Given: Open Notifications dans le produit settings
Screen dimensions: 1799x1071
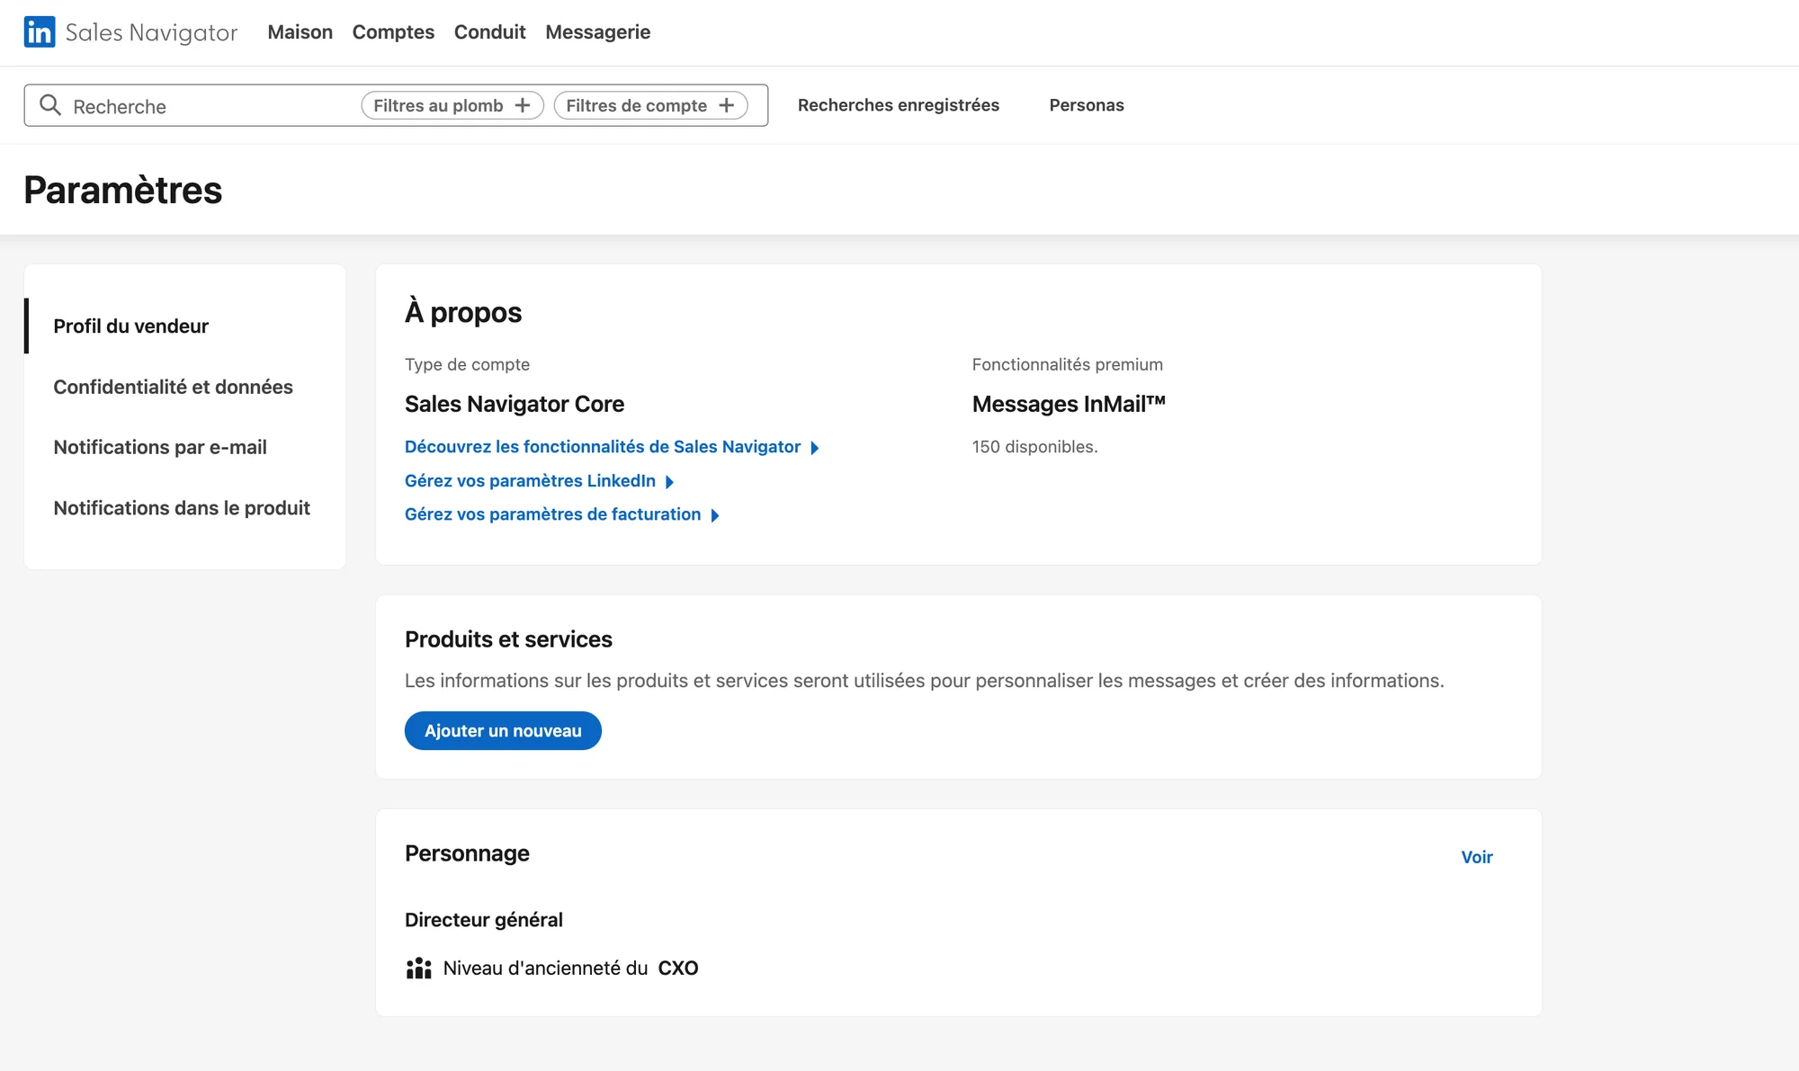Looking at the screenshot, I should coord(182,508).
